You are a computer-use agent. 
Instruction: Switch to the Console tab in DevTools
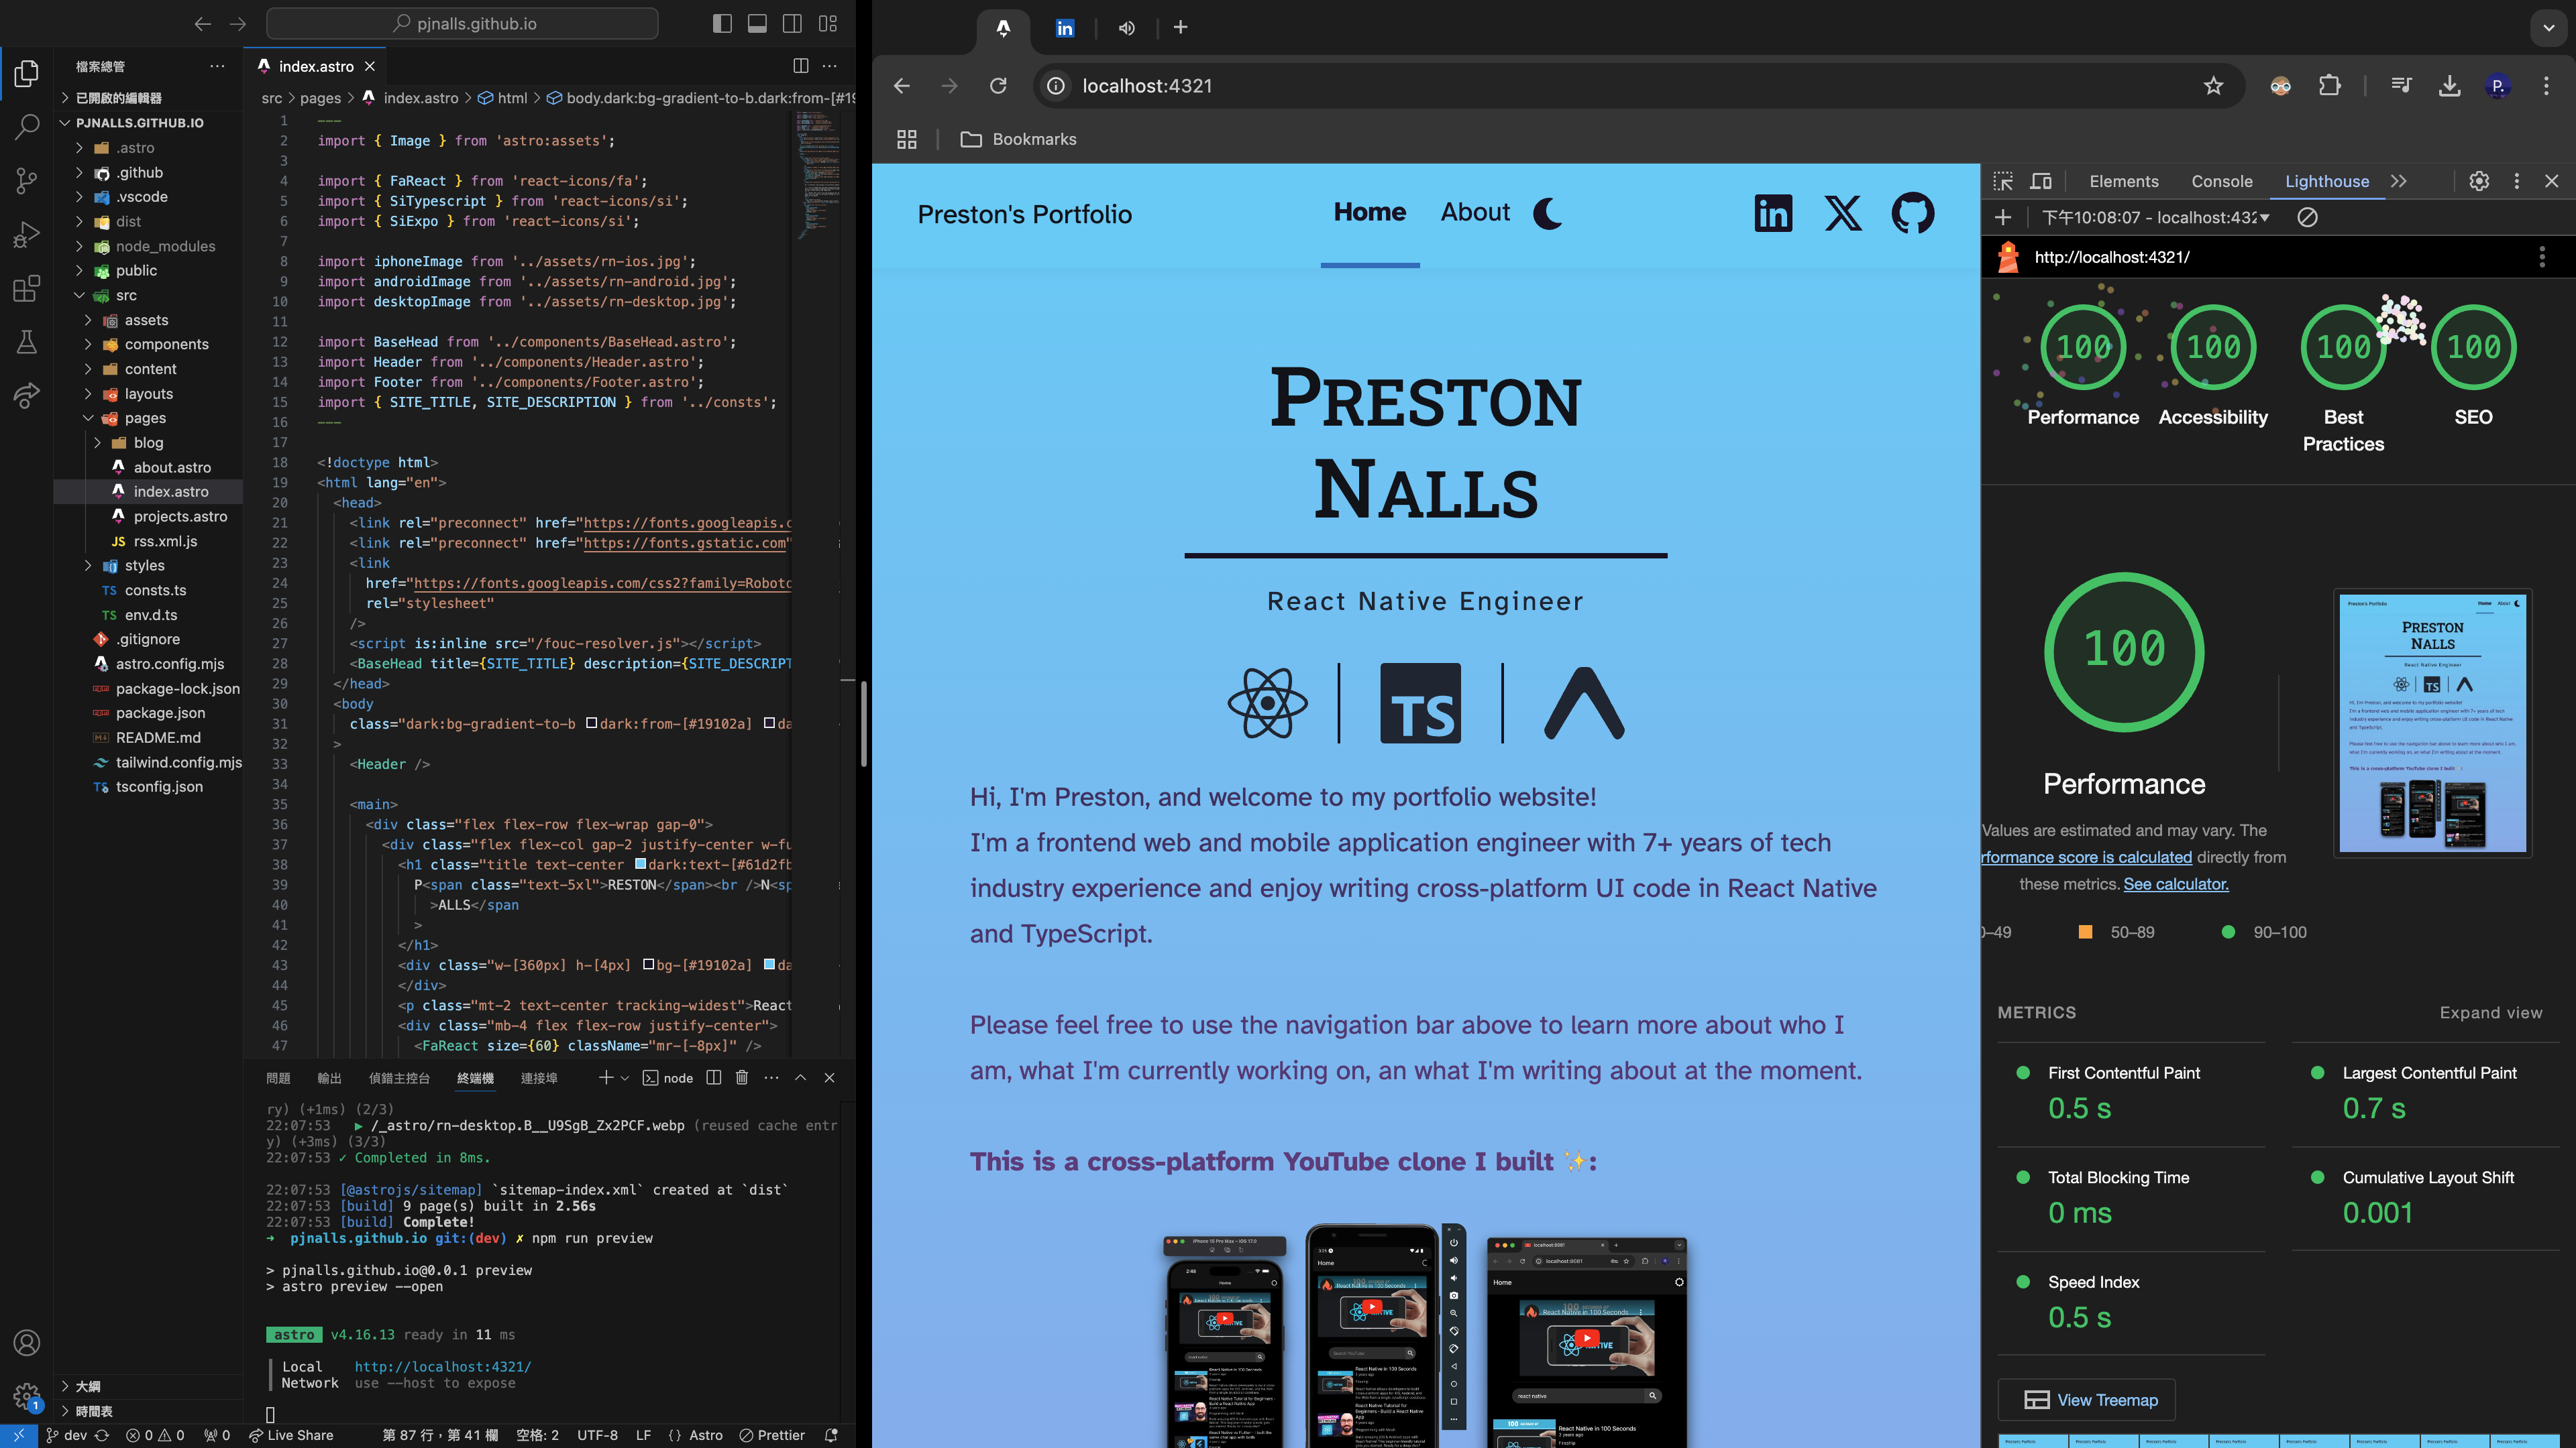pyautogui.click(x=2222, y=181)
